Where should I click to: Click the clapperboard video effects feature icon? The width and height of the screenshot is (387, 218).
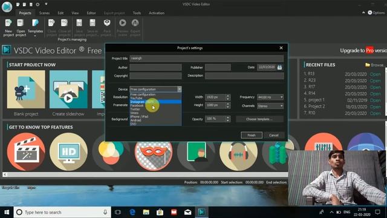pos(26,151)
